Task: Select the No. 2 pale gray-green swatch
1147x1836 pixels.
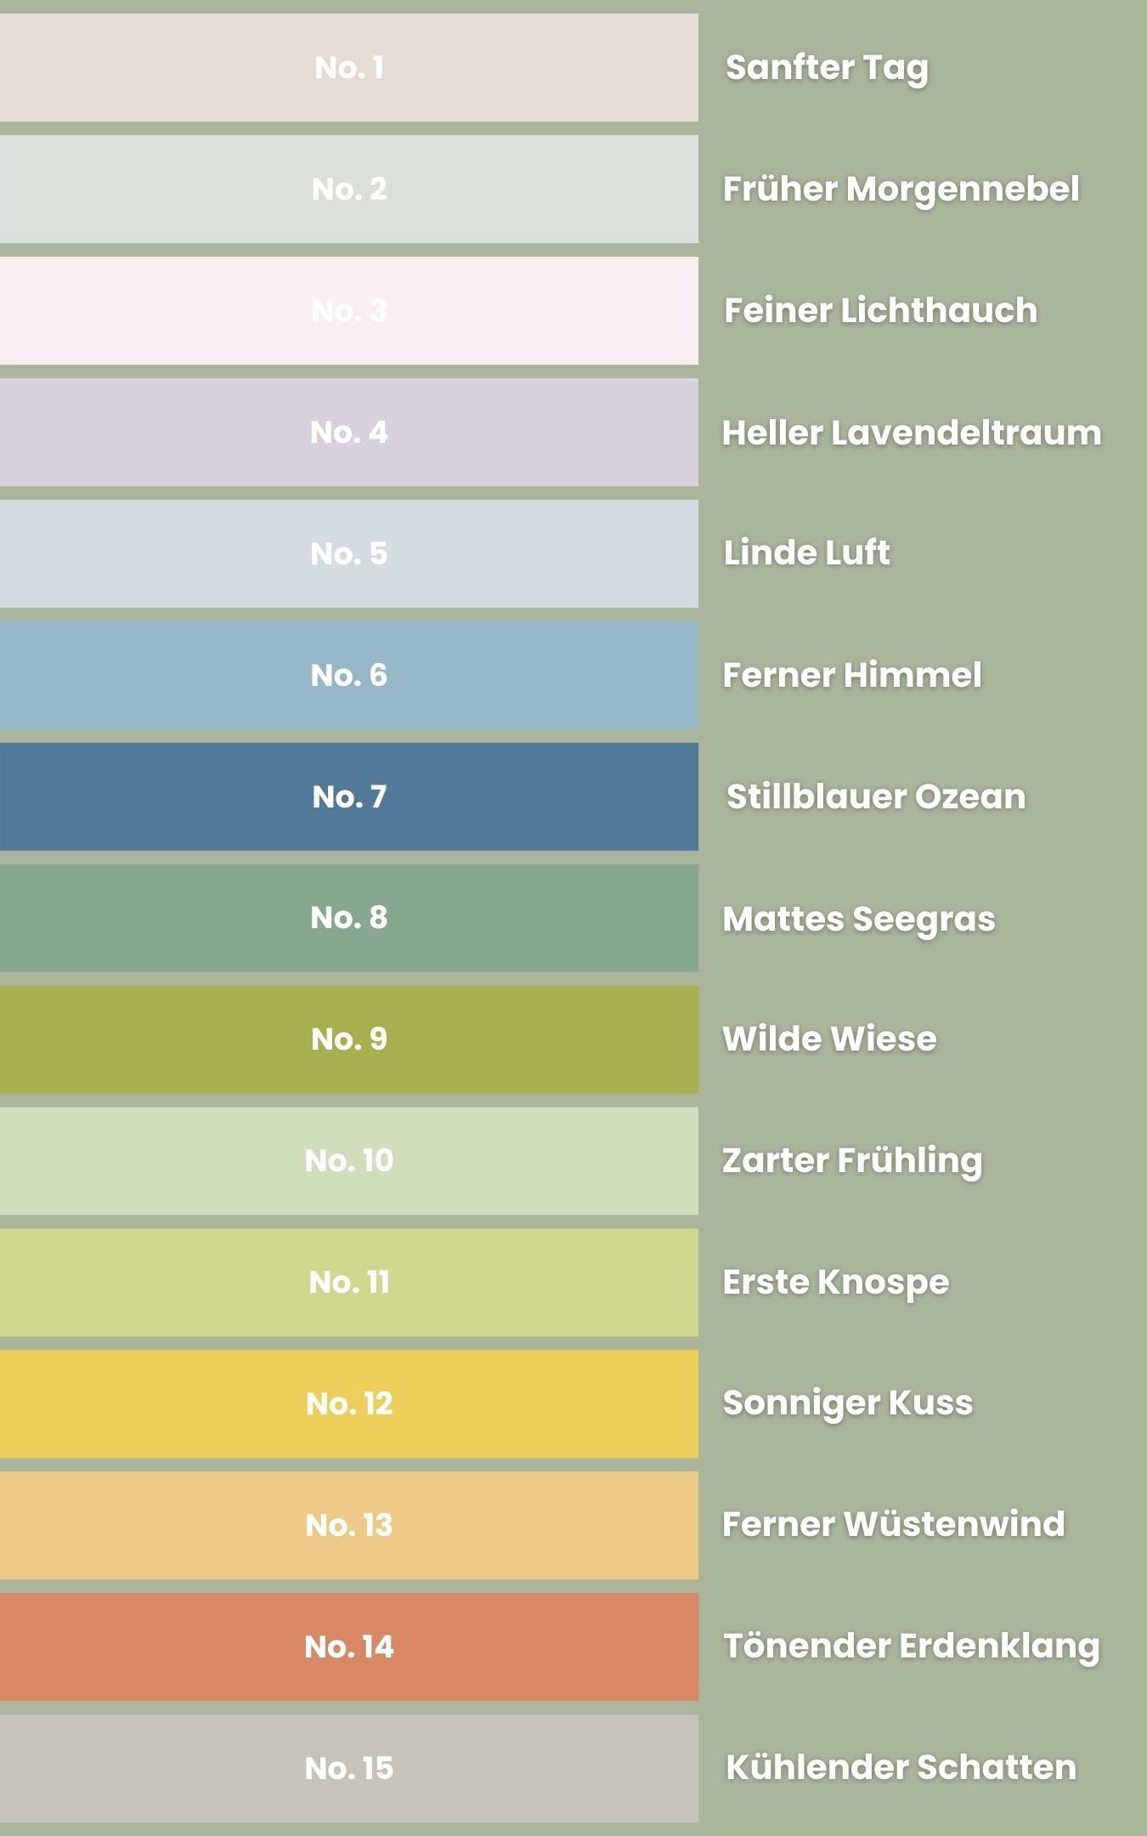Action: pos(348,189)
